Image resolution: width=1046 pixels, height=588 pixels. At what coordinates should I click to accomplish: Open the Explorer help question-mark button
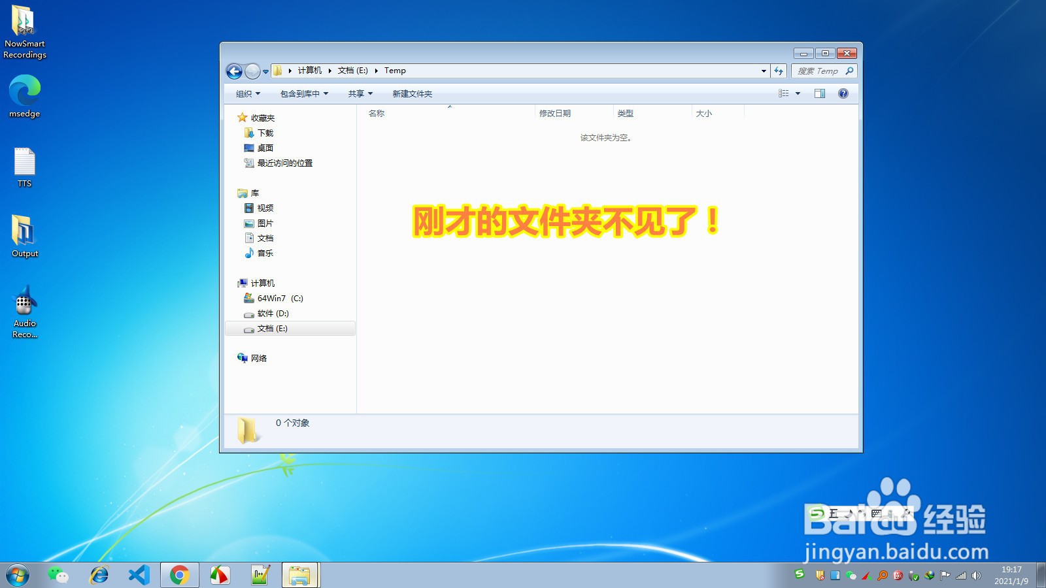click(843, 93)
